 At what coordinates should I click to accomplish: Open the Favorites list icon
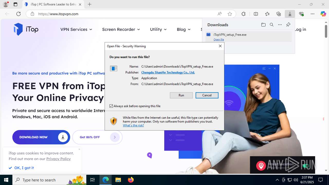tap(267, 14)
